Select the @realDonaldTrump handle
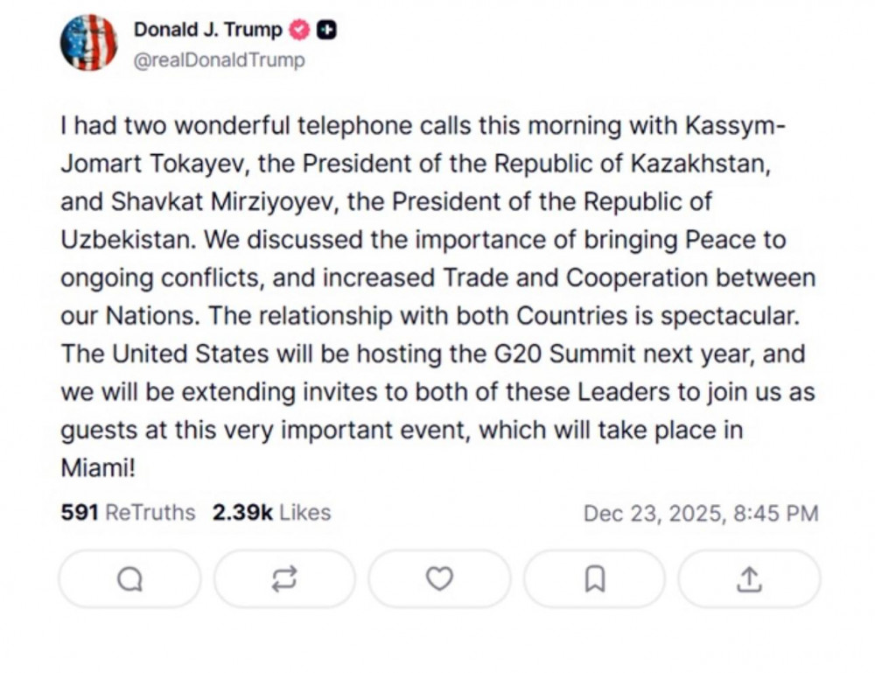This screenshot has width=875, height=673. pos(218,60)
